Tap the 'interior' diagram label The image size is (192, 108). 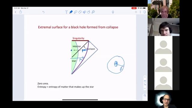pyautogui.click(x=77, y=46)
